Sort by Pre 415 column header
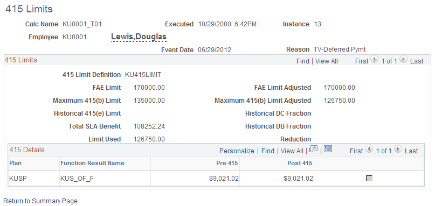The image size is (435, 206). 227,163
